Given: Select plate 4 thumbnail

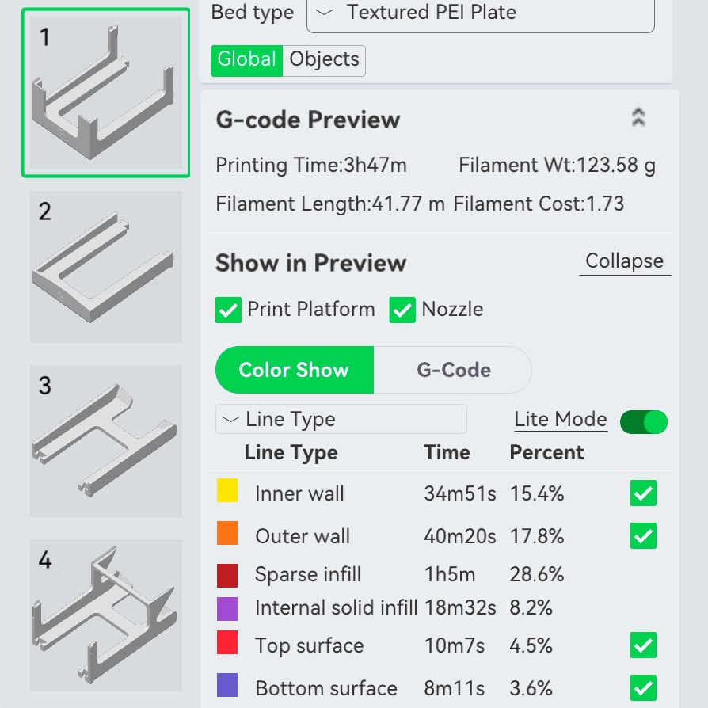Looking at the screenshot, I should [x=106, y=615].
